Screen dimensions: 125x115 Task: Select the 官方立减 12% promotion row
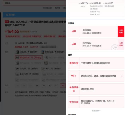96,102
